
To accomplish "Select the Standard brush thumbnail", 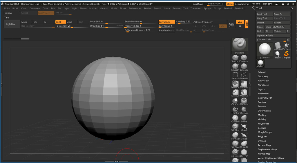I will click(240, 44).
